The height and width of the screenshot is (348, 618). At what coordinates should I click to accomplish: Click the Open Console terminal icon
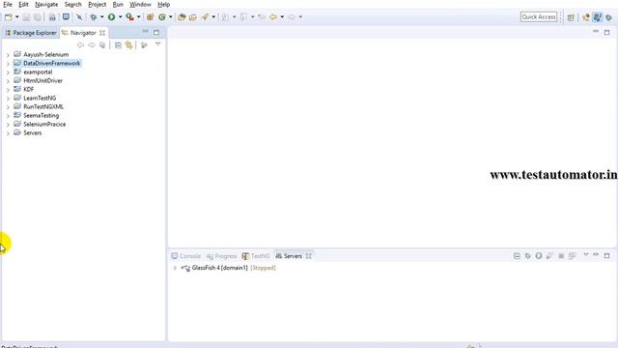click(66, 17)
